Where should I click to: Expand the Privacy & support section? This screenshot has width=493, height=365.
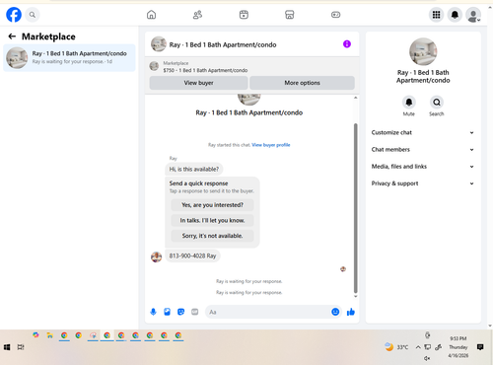423,183
